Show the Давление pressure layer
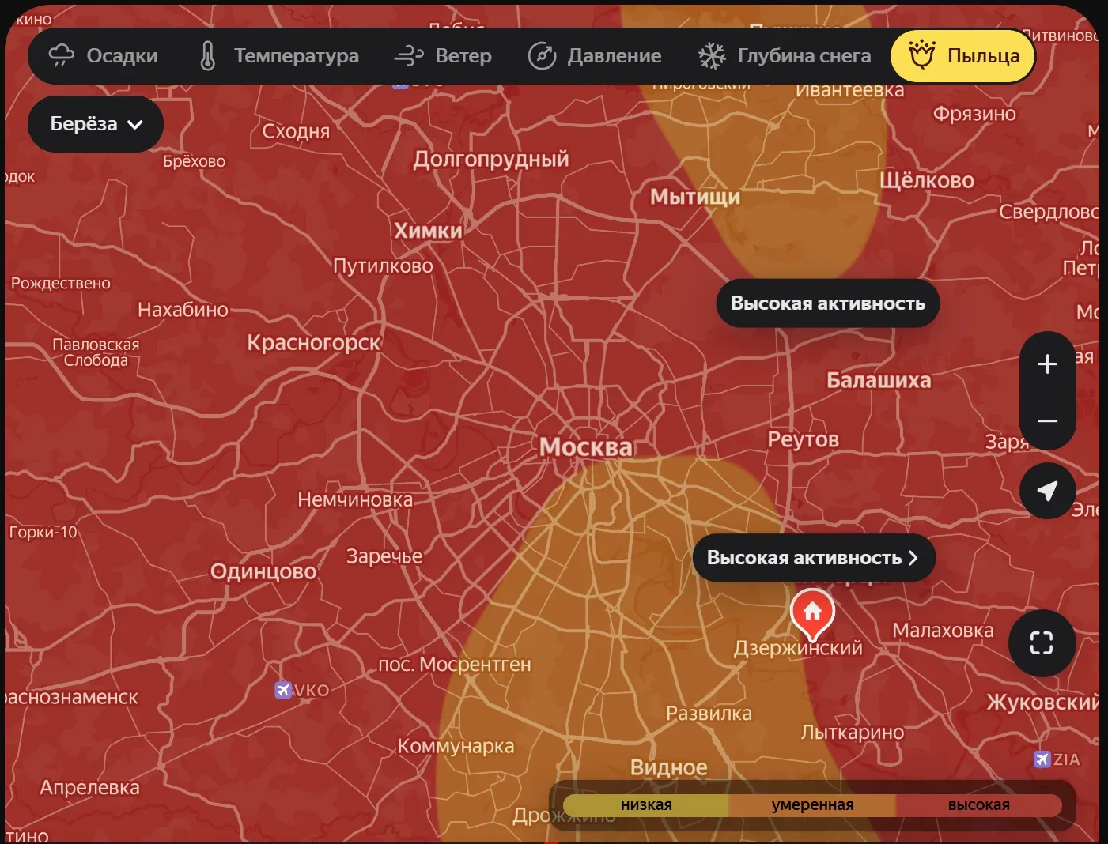Viewport: 1108px width, 844px height. (x=595, y=56)
